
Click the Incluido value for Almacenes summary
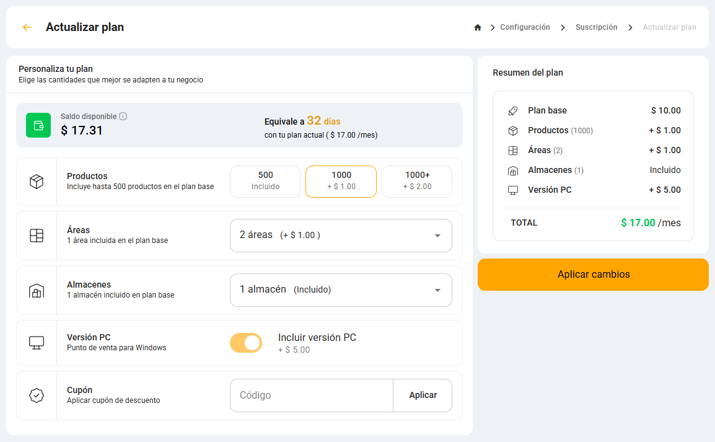[665, 170]
